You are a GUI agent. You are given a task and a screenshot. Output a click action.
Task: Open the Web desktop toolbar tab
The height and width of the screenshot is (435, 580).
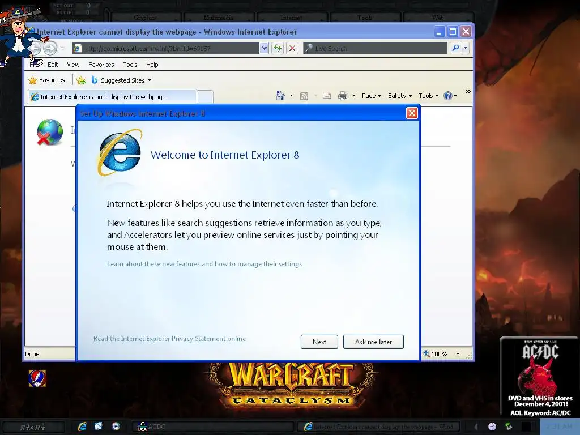(438, 18)
